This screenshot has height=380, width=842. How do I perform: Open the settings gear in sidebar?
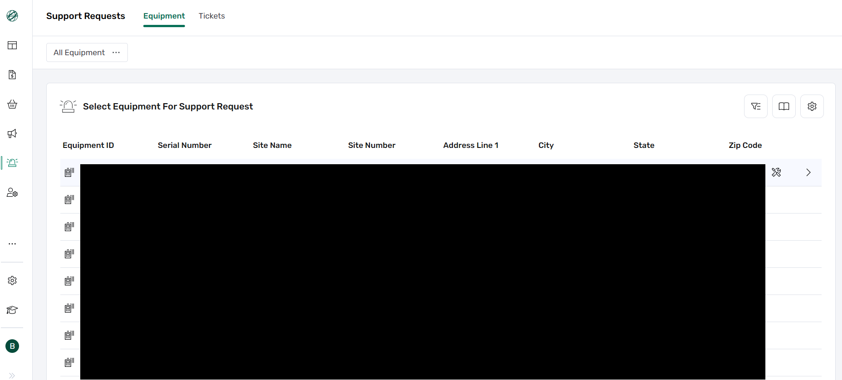(12, 280)
